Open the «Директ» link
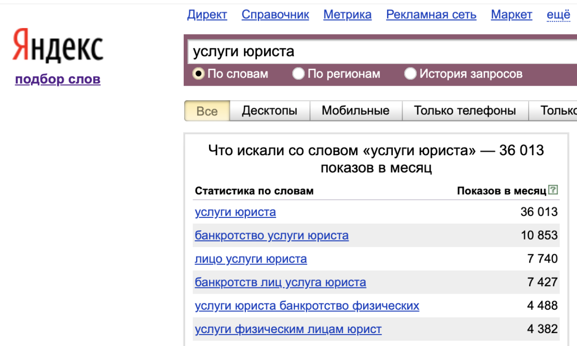Viewport: 577px width, 346px height. pyautogui.click(x=207, y=15)
